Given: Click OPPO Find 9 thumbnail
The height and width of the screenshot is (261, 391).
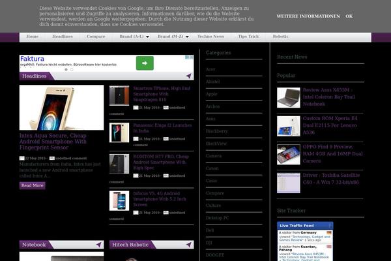Looking at the screenshot, I should click(x=289, y=155).
